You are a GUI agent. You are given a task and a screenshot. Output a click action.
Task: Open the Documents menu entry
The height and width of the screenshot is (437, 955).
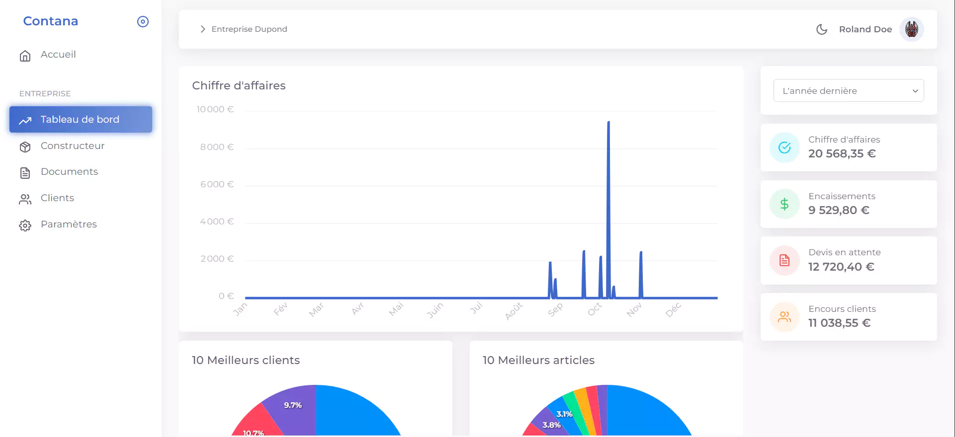pos(69,172)
